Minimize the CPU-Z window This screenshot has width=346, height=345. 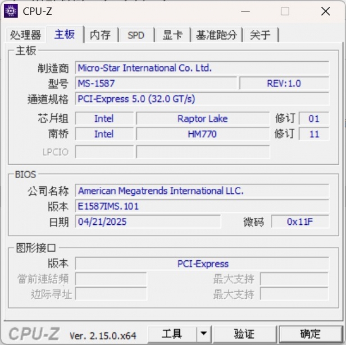click(246, 11)
